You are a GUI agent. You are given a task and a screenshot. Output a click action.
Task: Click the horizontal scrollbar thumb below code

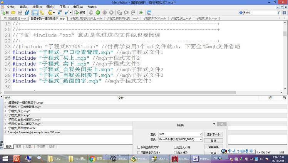coord(120,92)
